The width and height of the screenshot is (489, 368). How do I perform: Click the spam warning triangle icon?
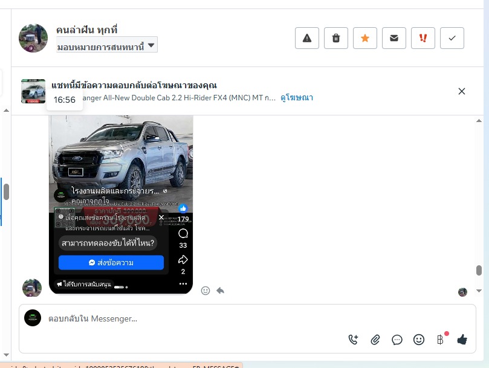tap(307, 38)
